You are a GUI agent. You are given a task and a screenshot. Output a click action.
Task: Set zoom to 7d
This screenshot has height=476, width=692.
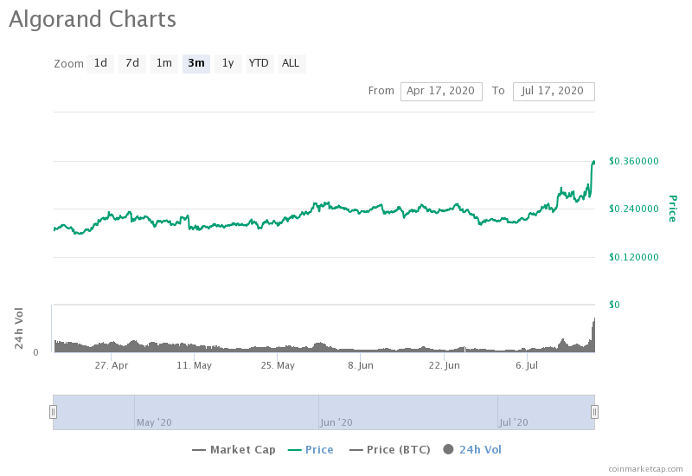click(132, 63)
